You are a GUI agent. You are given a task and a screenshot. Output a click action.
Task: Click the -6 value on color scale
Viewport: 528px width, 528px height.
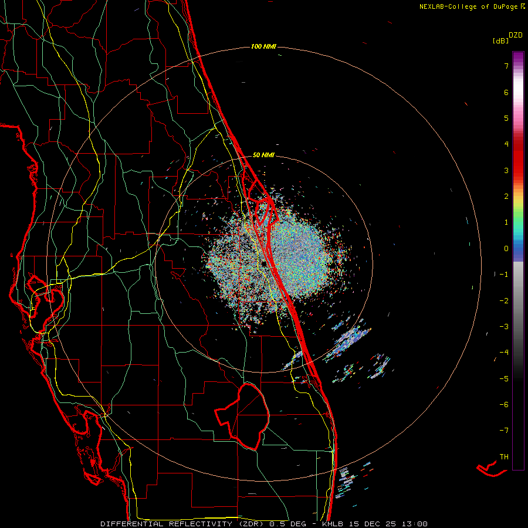pyautogui.click(x=504, y=405)
